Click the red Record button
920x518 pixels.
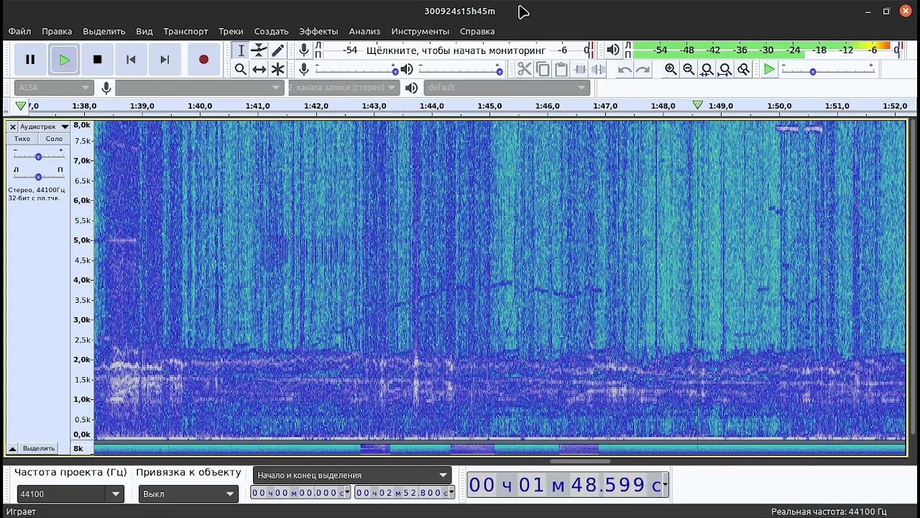[x=203, y=60]
